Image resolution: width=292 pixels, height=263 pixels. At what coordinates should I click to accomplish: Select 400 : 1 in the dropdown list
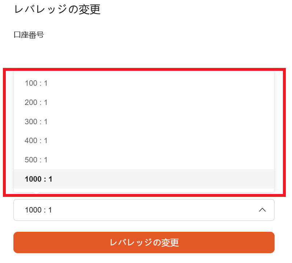coord(36,141)
